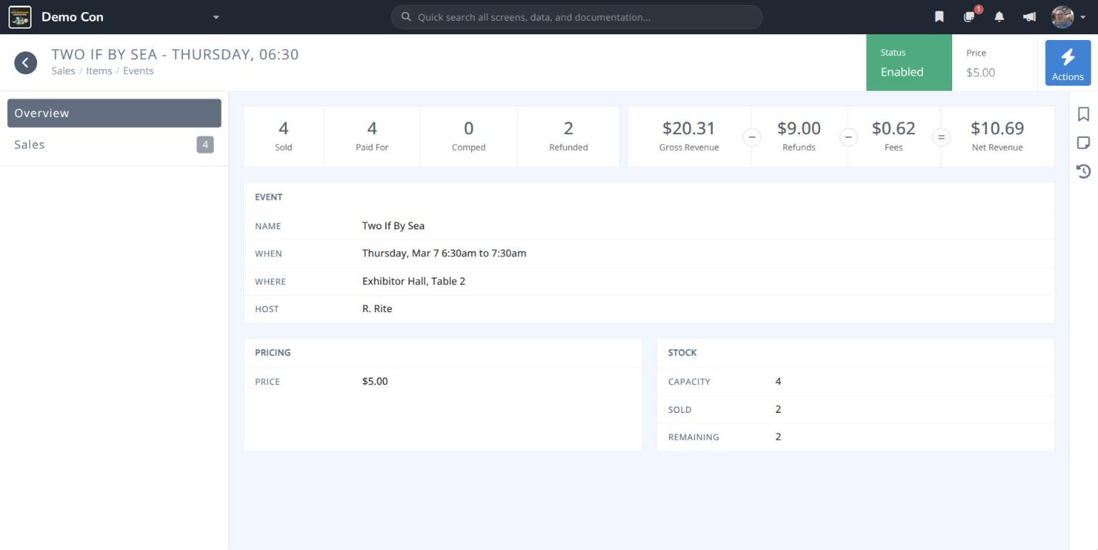Go to Items breadcrumb link
Screen dimensions: 1098x550
click(x=99, y=71)
